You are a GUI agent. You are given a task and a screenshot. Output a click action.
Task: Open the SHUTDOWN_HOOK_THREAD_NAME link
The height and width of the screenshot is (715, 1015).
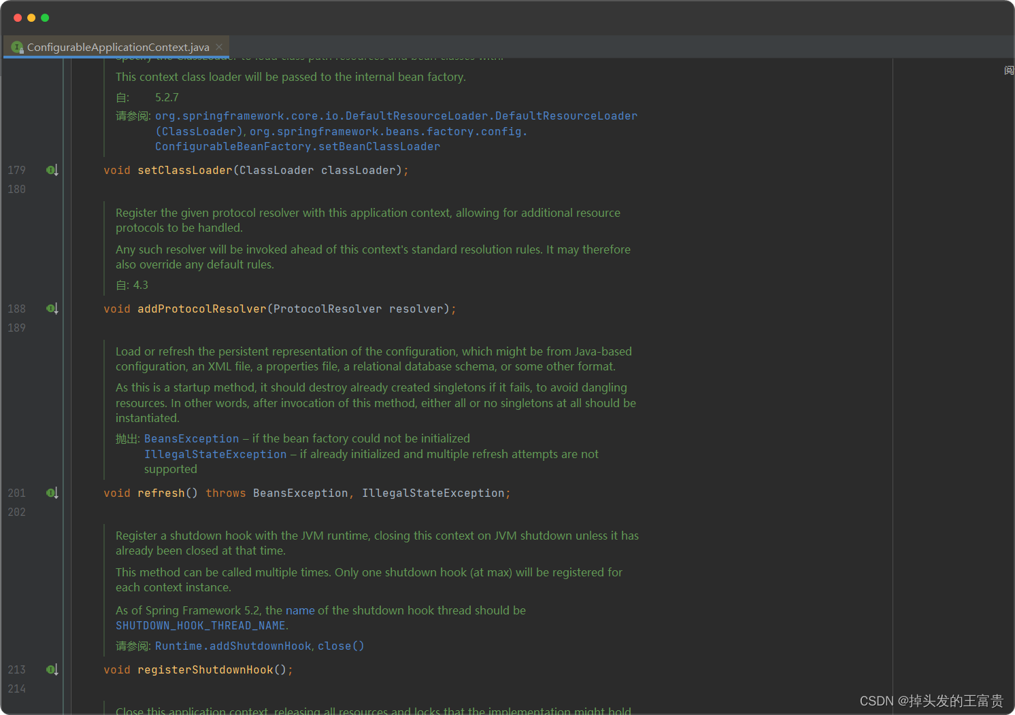[x=200, y=625]
